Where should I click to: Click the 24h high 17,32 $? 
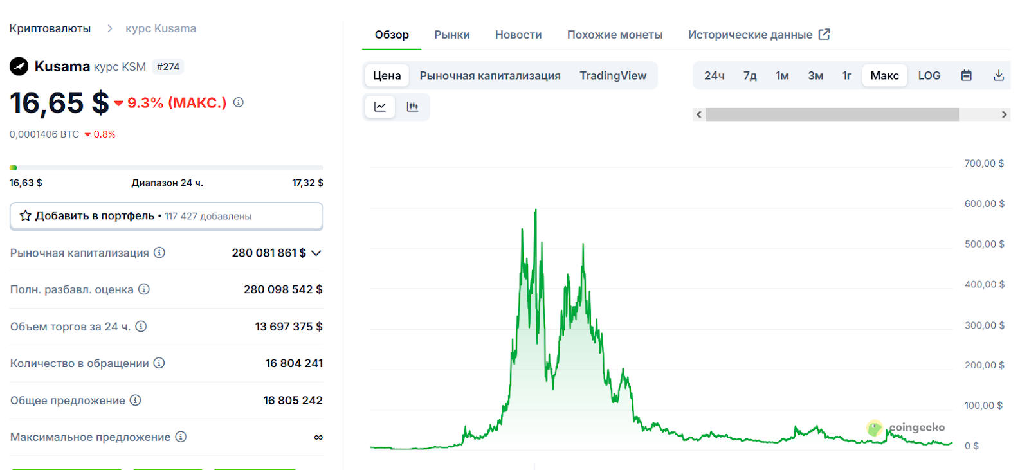point(307,183)
